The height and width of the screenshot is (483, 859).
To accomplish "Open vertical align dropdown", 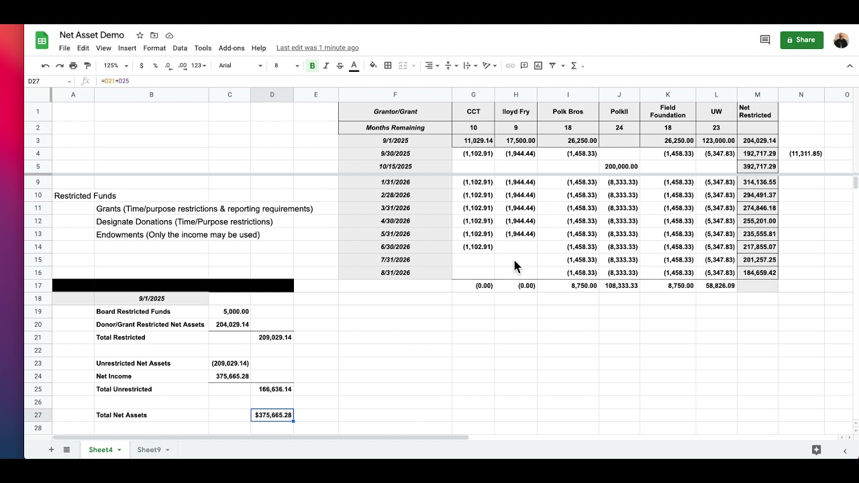I will (452, 66).
